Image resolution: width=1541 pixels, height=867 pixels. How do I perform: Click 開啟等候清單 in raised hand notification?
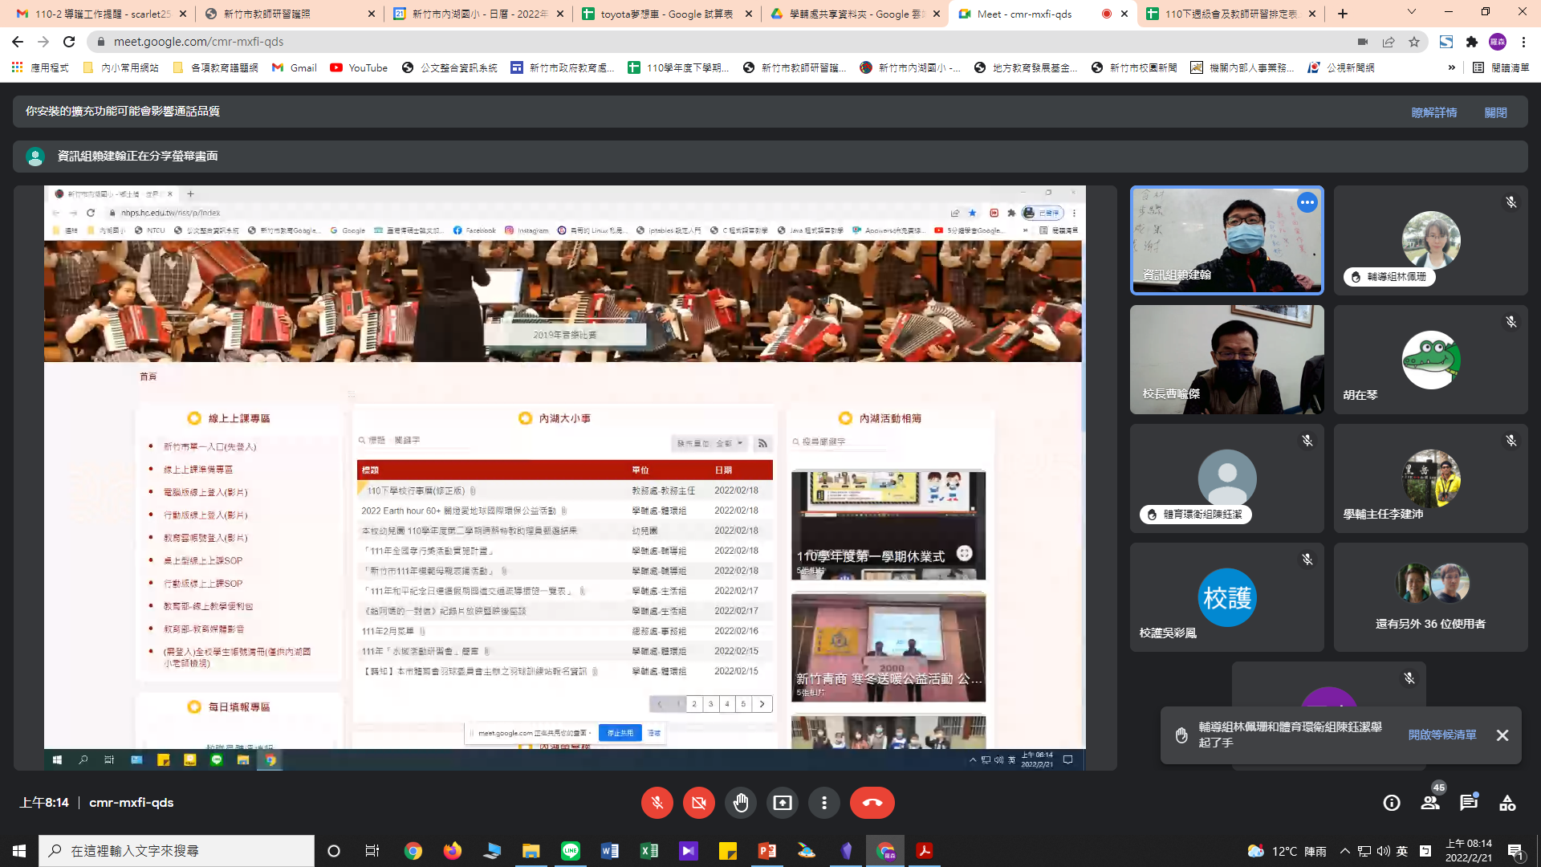1441,735
